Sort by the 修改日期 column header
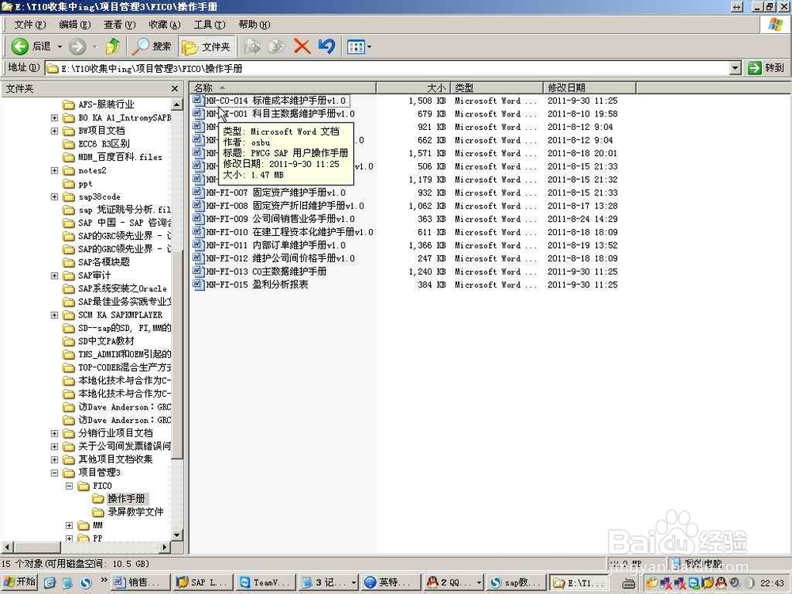Screen dimensions: 792x594 (589, 87)
